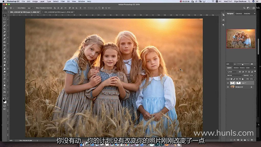Click the lock position icon
Image resolution: width=261 pixels, height=147 pixels.
237,79
